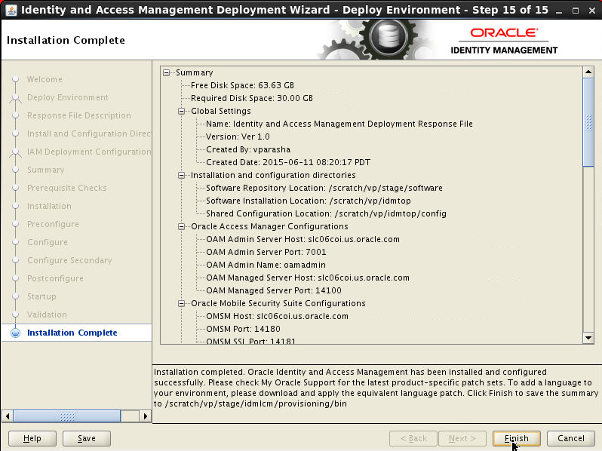Click the Cancel button
The image size is (602, 451).
pos(571,438)
